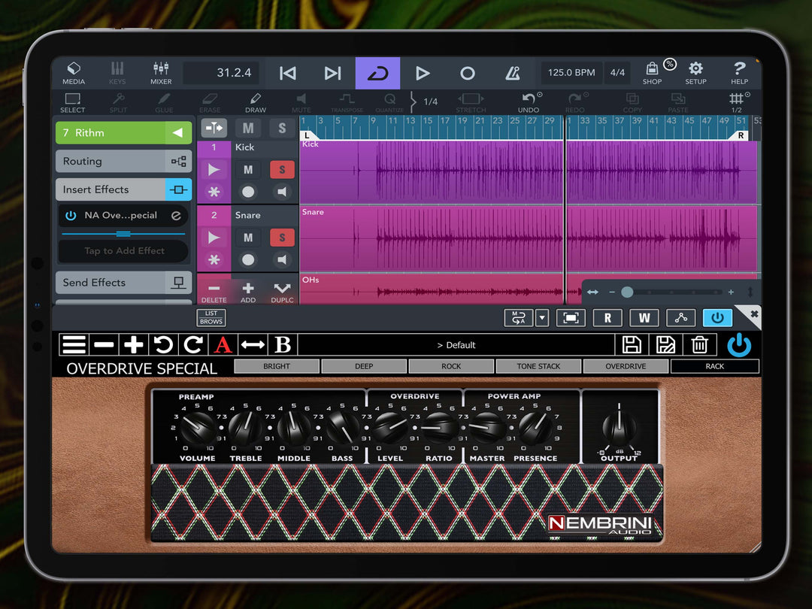Toggle the plugin power button
The width and height of the screenshot is (812, 609).
[738, 345]
